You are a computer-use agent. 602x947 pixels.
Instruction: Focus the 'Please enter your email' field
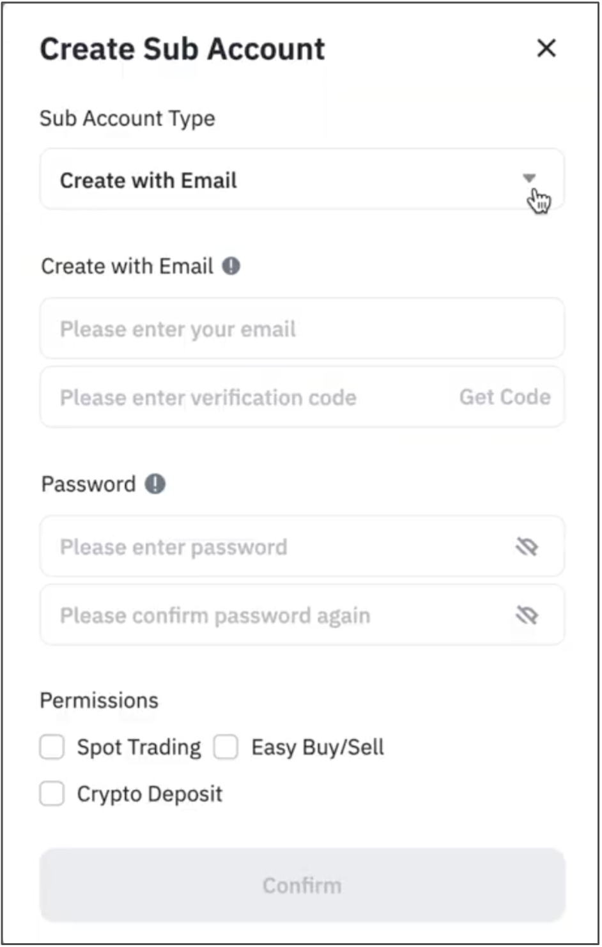coord(302,328)
